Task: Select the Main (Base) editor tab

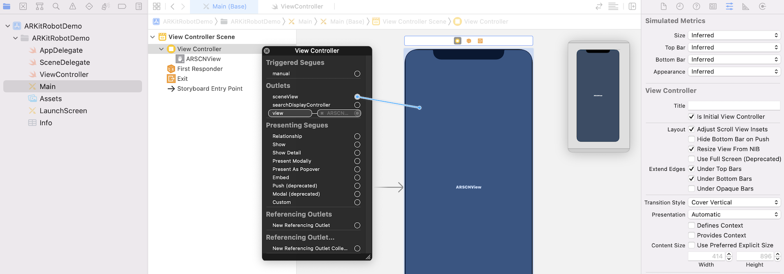Action: pyautogui.click(x=229, y=7)
